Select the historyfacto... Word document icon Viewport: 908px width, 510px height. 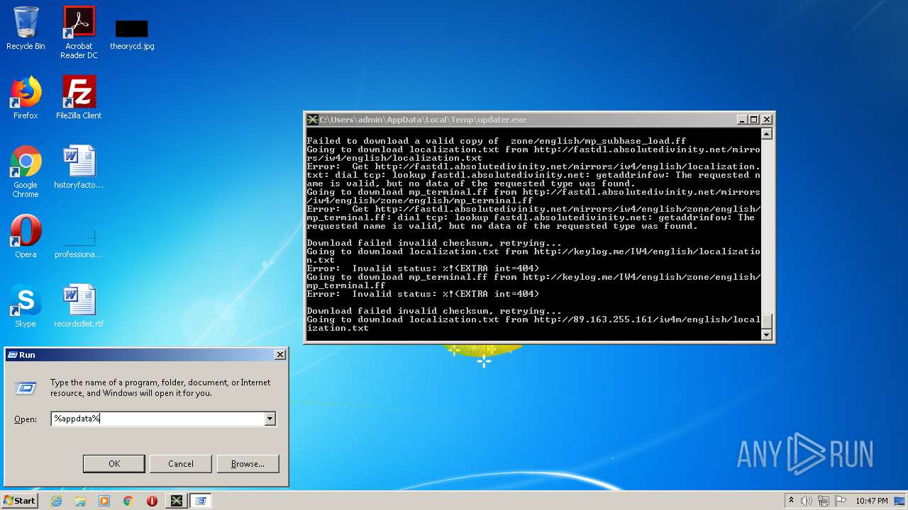(x=79, y=167)
